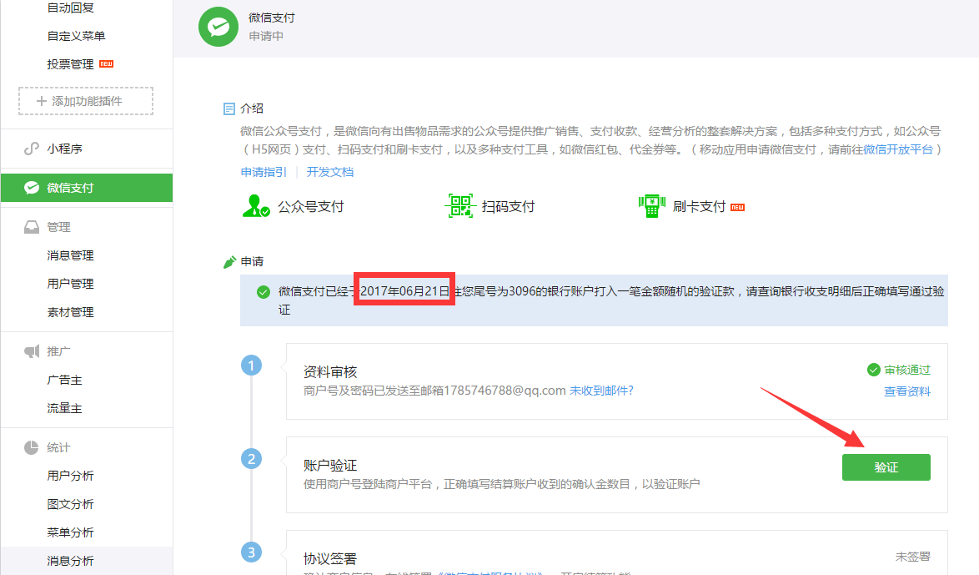Click the 刷卡支付 label
The width and height of the screenshot is (979, 575).
click(700, 207)
